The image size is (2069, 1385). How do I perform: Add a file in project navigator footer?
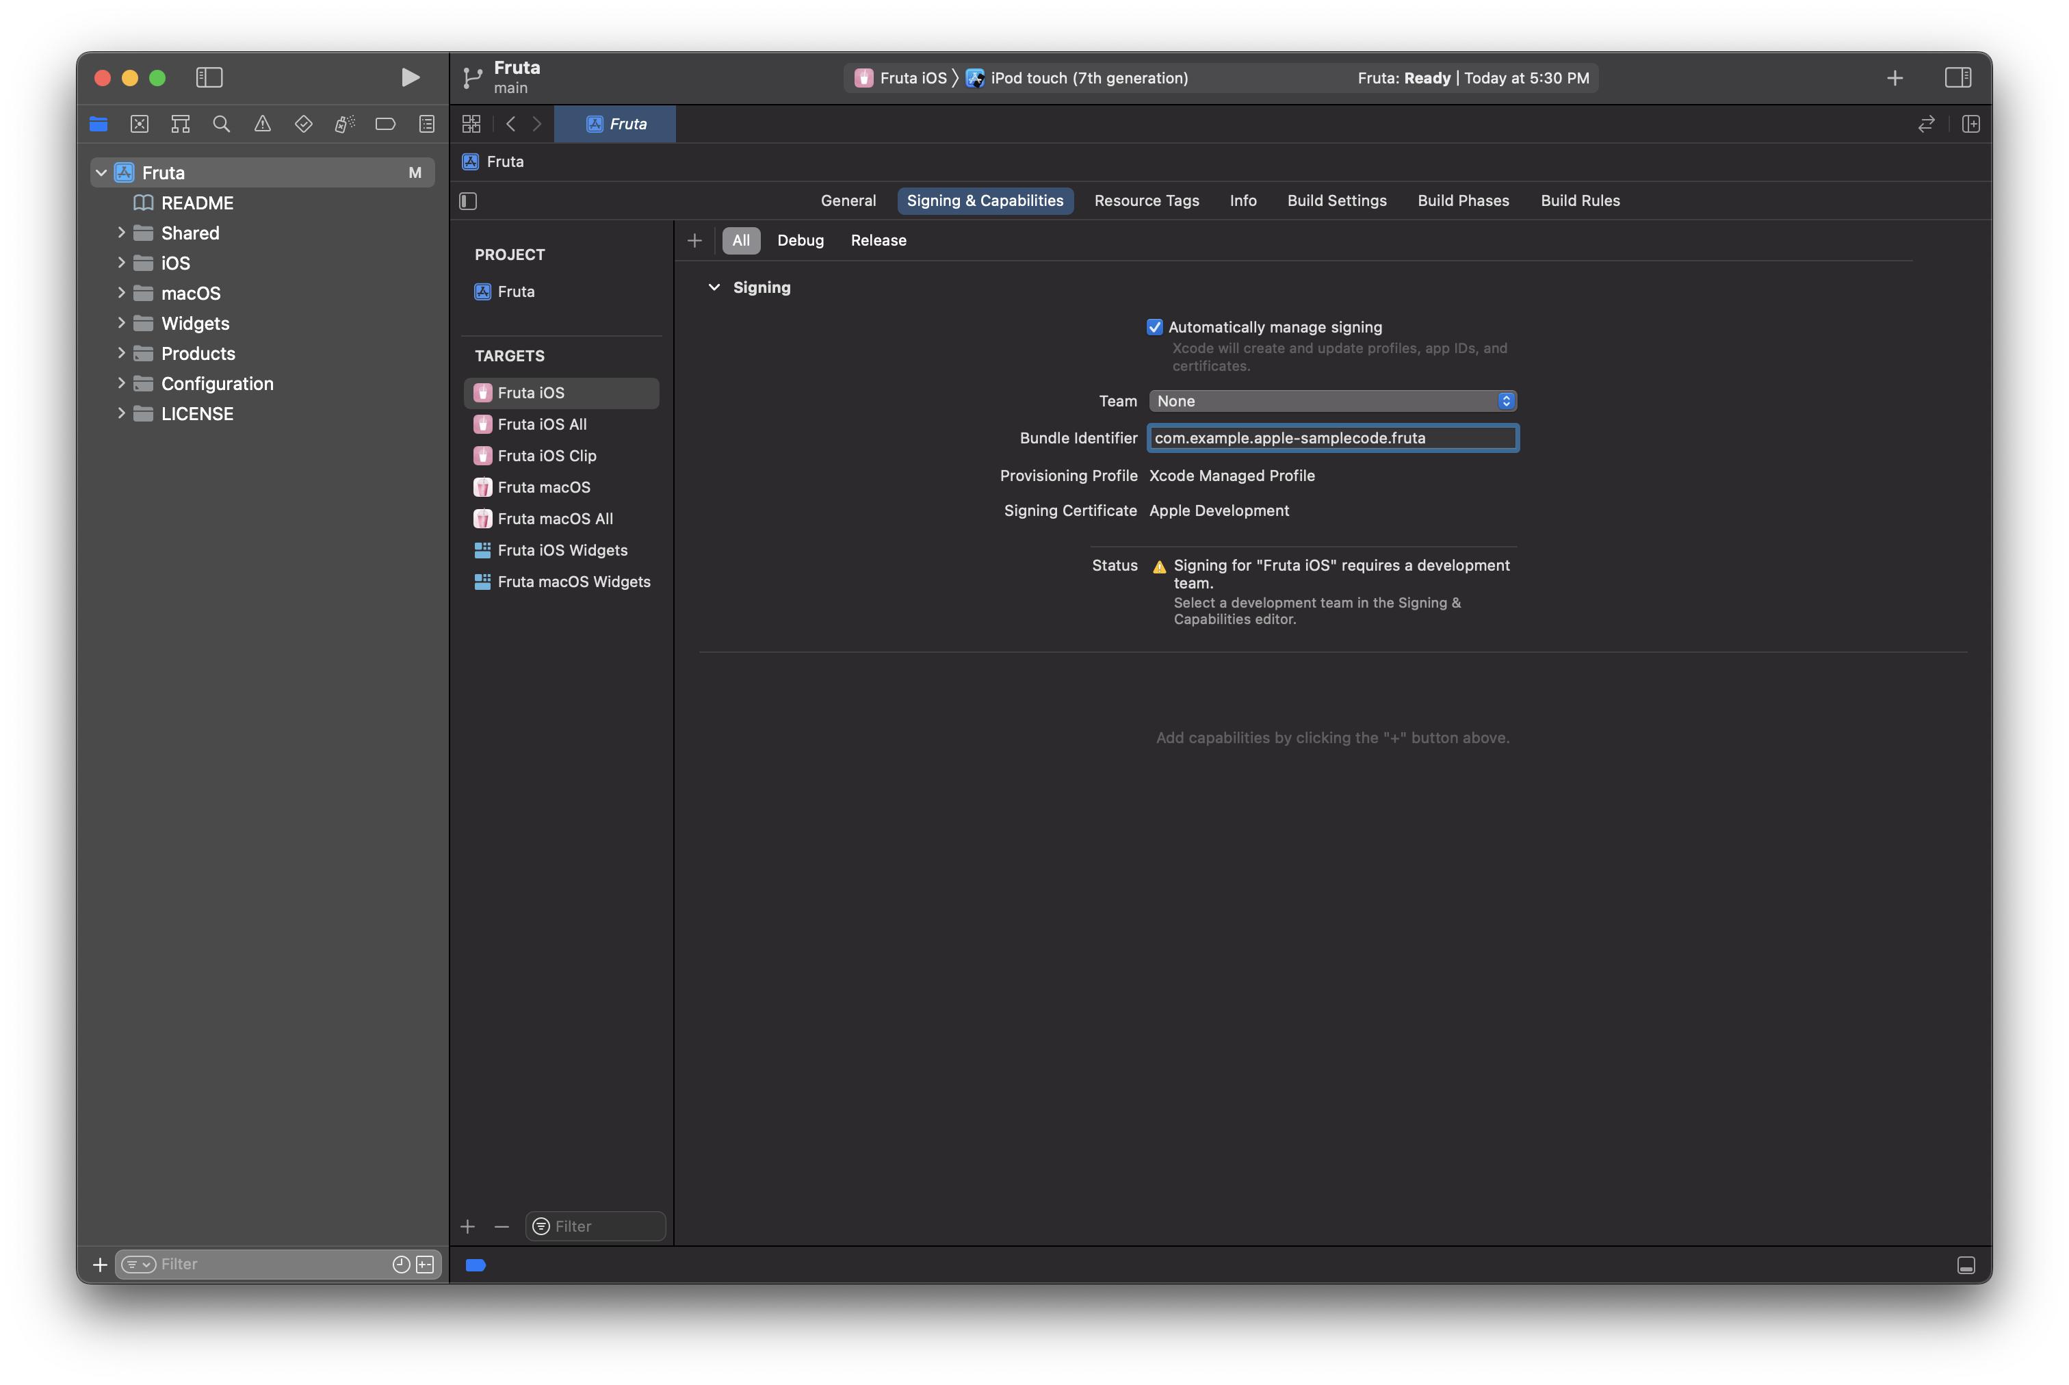tap(100, 1265)
